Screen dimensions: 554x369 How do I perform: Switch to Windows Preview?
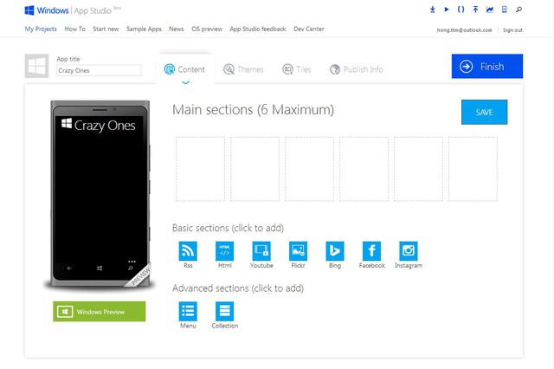coord(99,312)
